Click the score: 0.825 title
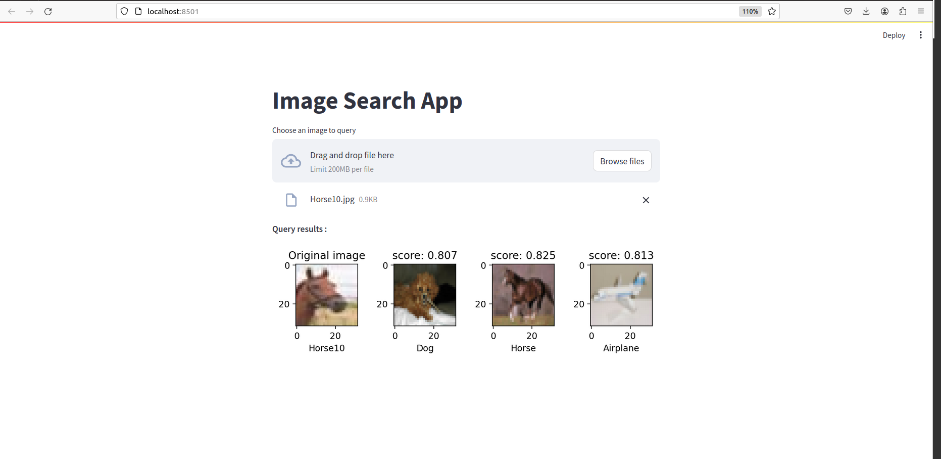941x459 pixels. [523, 255]
